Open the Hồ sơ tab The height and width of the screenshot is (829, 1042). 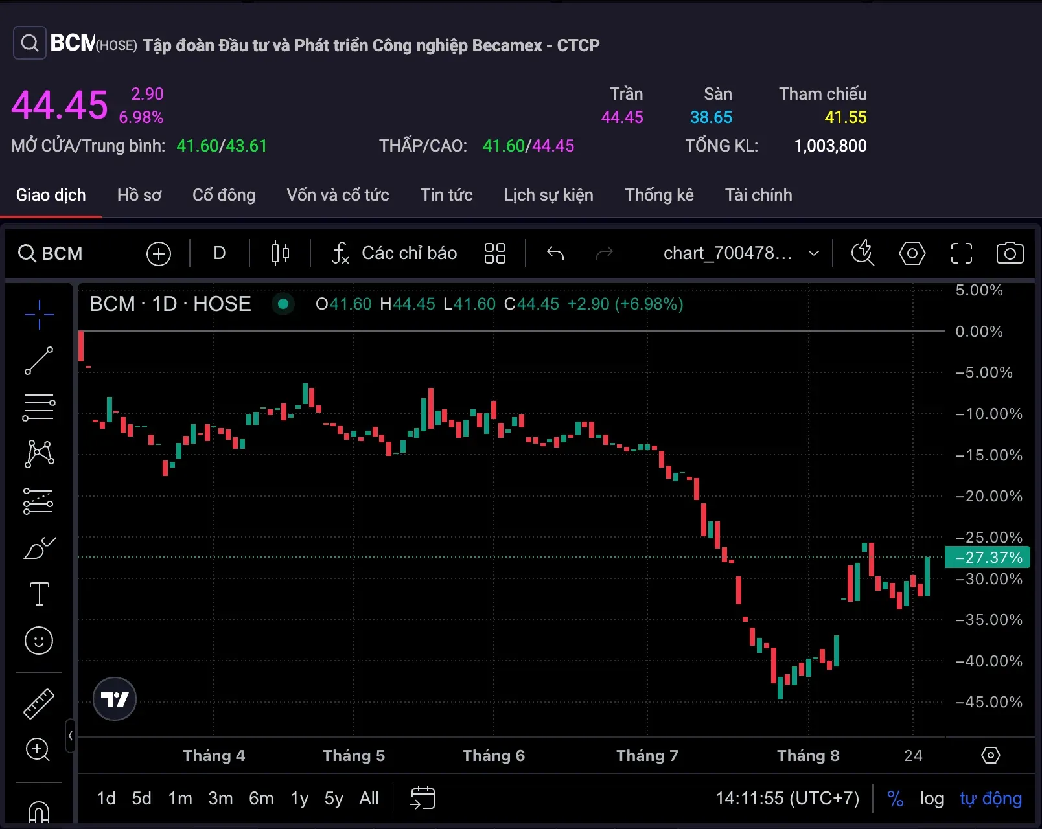[139, 195]
